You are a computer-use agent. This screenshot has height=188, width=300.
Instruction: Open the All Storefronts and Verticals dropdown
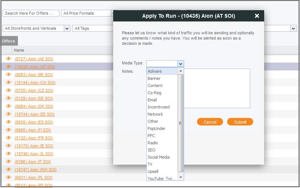pyautogui.click(x=67, y=28)
